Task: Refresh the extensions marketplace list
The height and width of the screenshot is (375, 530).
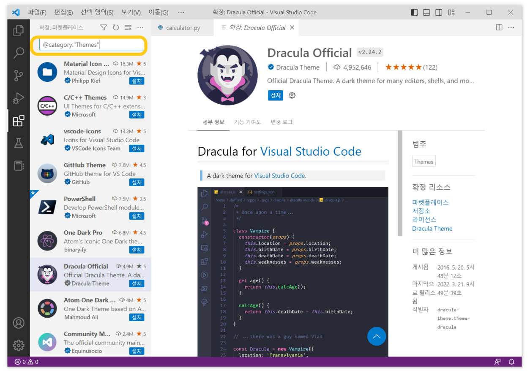Action: click(116, 27)
